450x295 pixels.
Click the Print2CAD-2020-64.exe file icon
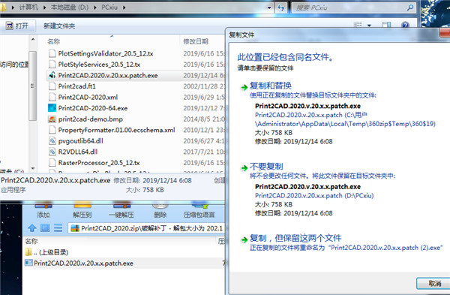tap(52, 108)
